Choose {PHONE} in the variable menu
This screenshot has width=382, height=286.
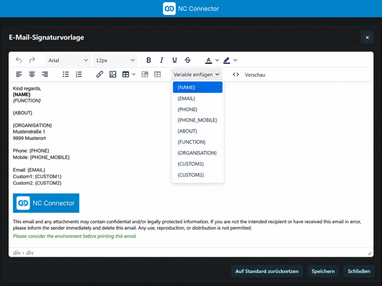point(198,109)
